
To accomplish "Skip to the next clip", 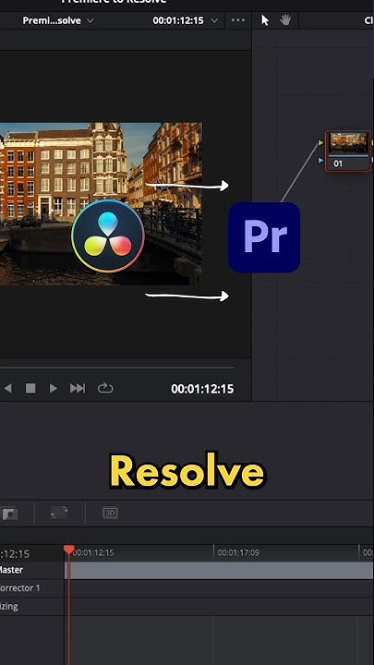I will click(78, 388).
